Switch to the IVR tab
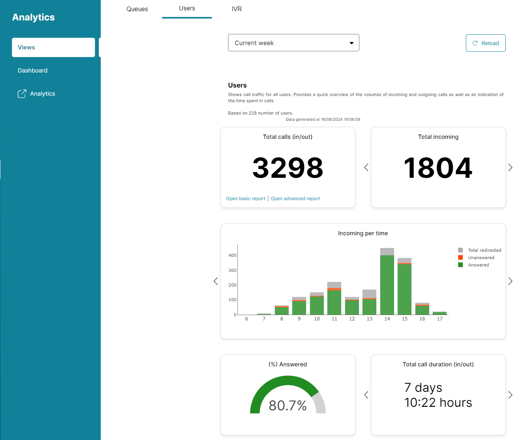The height and width of the screenshot is (440, 518). (x=237, y=9)
